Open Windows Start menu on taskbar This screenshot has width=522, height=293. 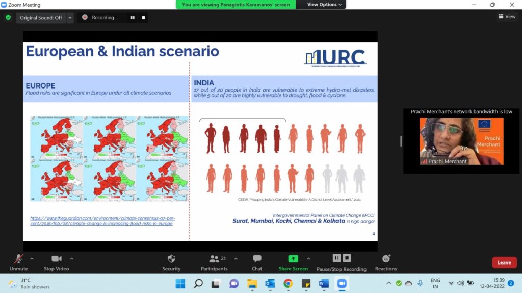pyautogui.click(x=180, y=283)
